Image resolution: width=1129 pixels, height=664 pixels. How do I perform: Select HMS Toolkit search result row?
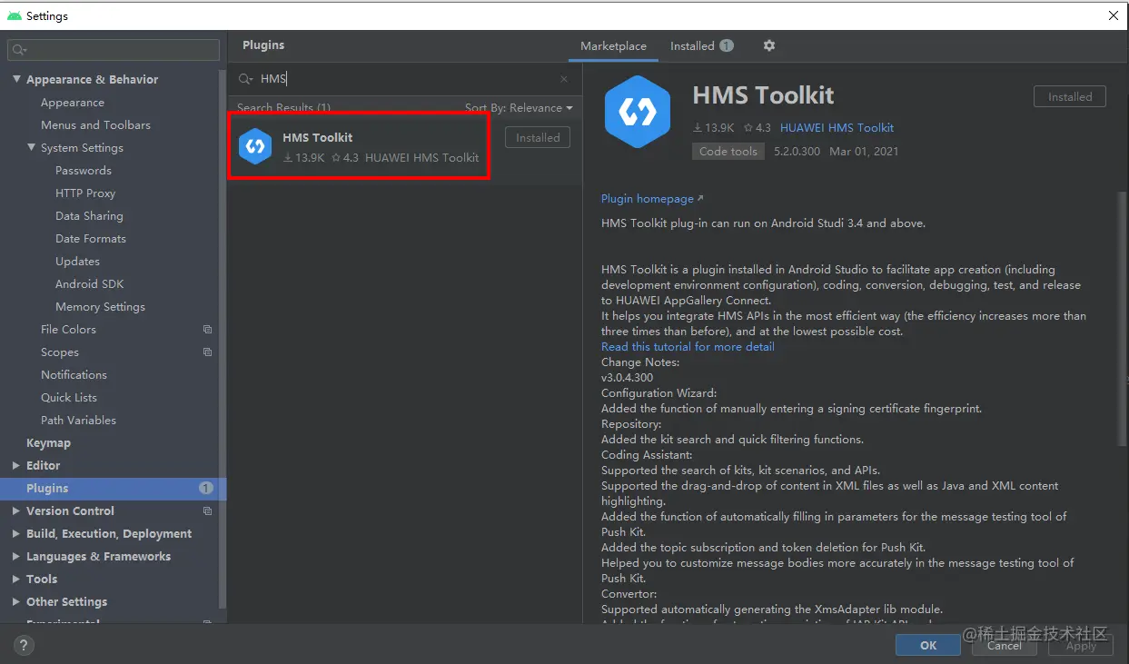(404, 147)
